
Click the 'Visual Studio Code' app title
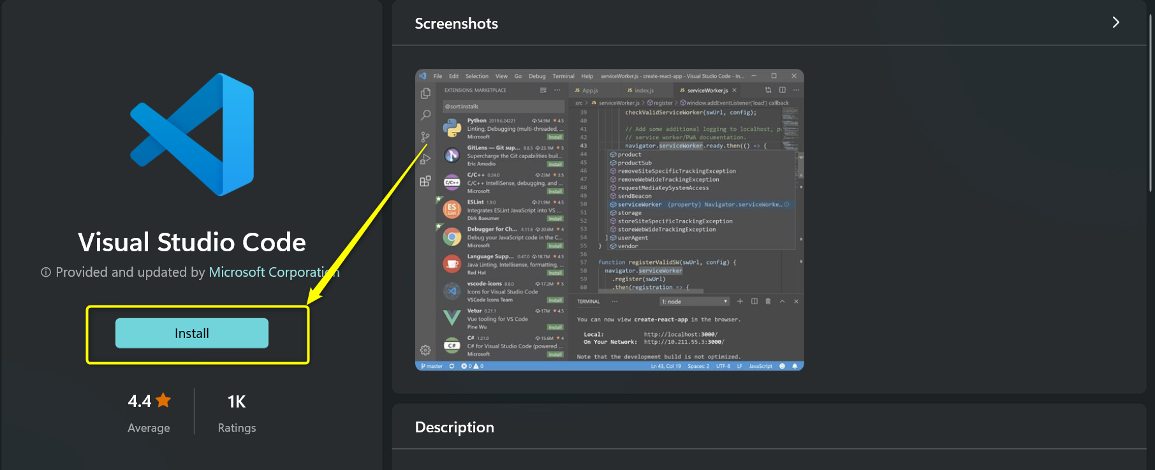point(192,242)
